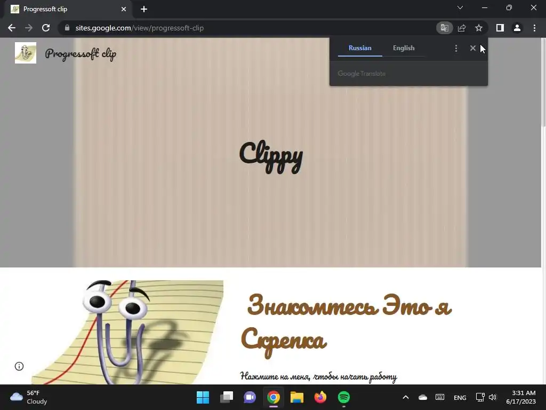Click the Chrome taskbar icon
546x410 pixels.
(274, 397)
